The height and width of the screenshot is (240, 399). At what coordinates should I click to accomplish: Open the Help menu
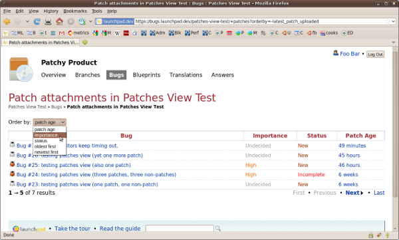112,11
